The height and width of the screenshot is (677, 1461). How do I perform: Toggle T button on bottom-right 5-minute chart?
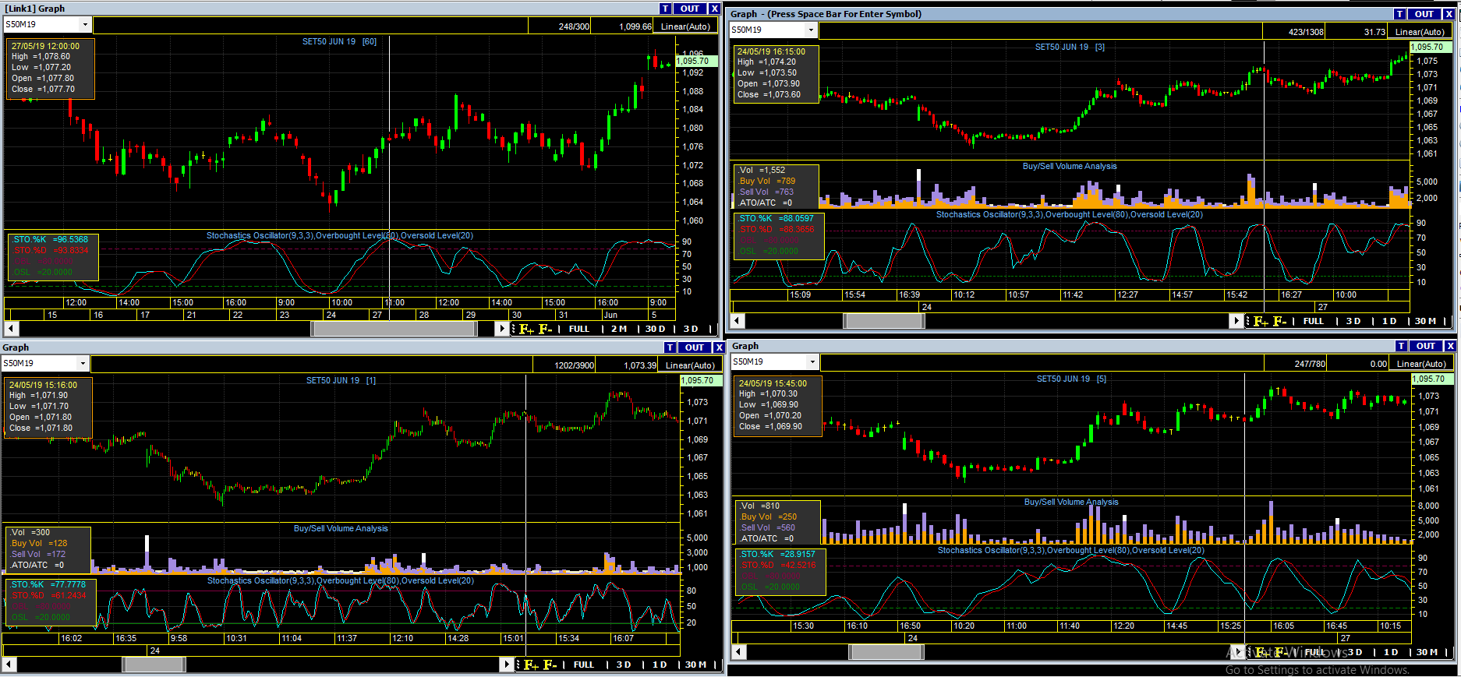coord(1401,346)
